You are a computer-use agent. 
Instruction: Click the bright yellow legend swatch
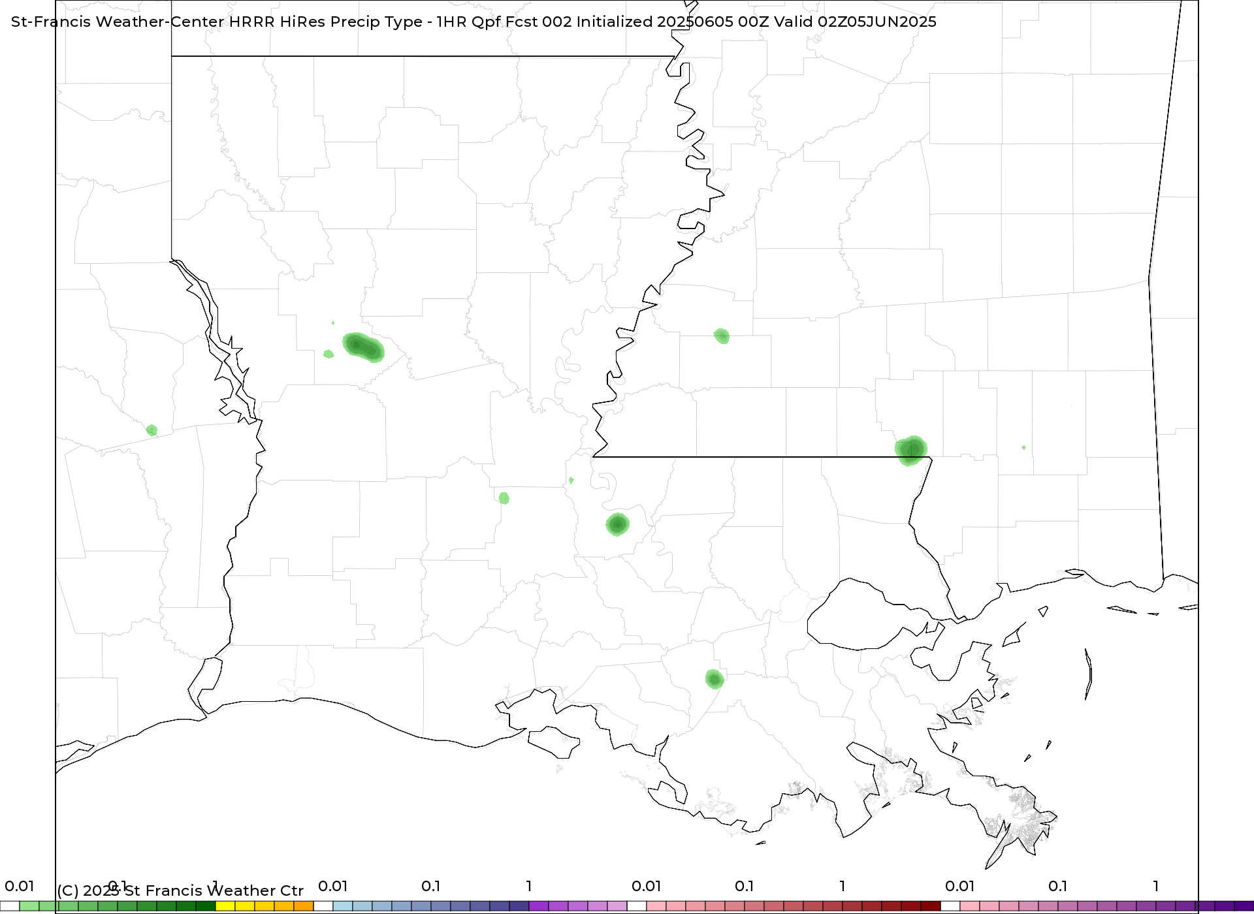[x=225, y=906]
